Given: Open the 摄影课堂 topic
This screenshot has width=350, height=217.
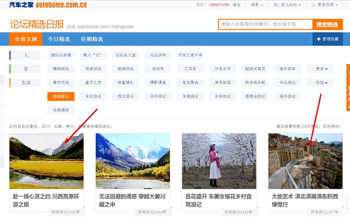Looking at the screenshot, I should coord(158,83).
